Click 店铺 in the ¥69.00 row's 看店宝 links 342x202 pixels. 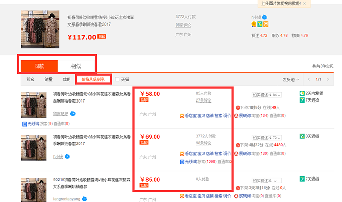(210, 154)
